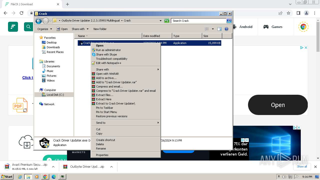Bookmark this page with star icon
This screenshot has width=320, height=180.
click(x=288, y=13)
